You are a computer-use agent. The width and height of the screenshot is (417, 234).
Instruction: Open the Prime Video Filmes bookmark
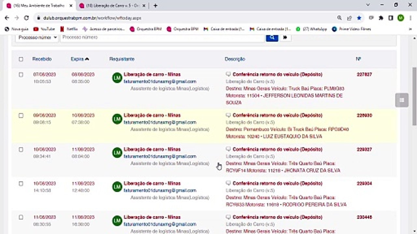(351, 29)
